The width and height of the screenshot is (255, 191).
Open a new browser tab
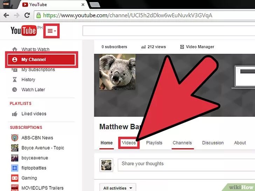pyautogui.click(x=95, y=5)
